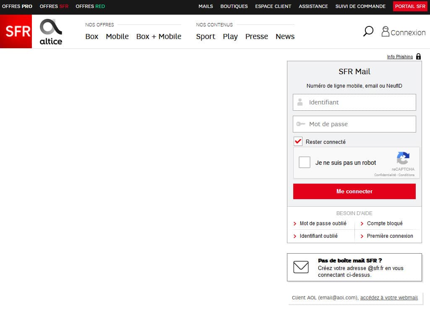Screen dimensions: 430x309
Task: Click the reCAPTCHA Confidentialité link
Action: point(385,175)
